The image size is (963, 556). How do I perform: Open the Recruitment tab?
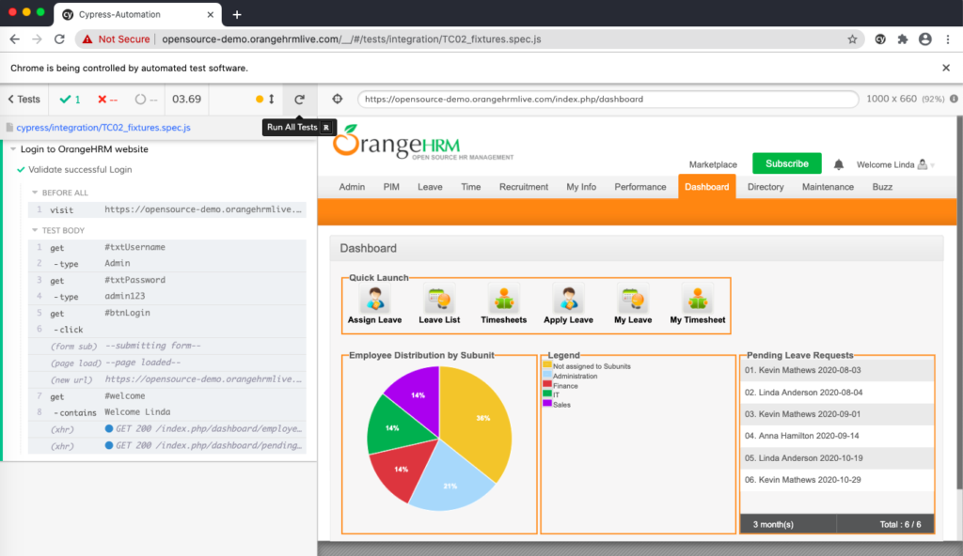(523, 186)
